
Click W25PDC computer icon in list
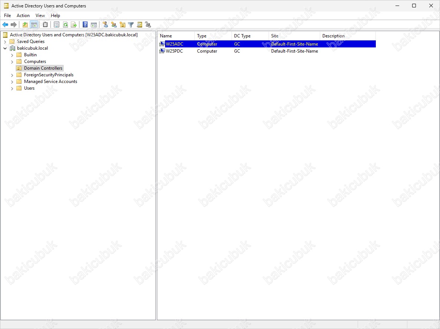pos(162,51)
